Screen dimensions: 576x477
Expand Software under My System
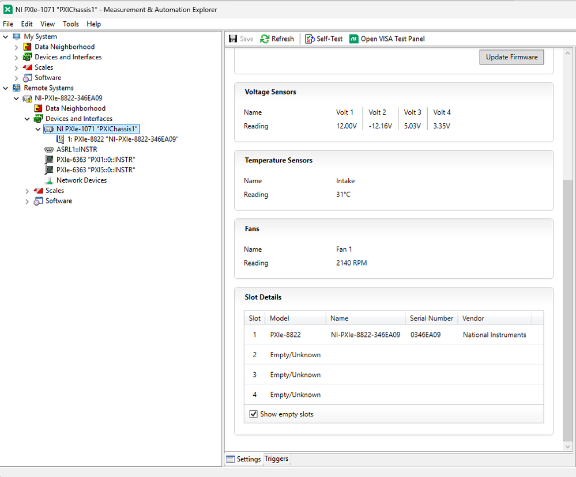click(16, 78)
